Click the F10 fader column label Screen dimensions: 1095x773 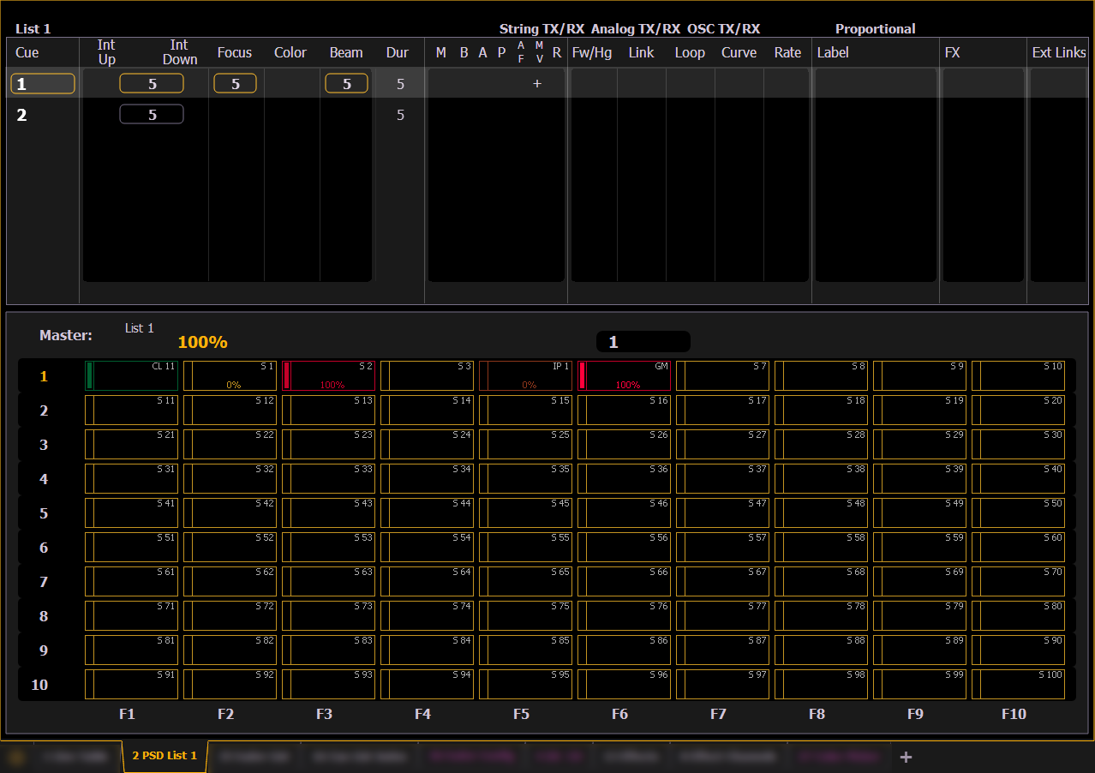[x=1014, y=714]
